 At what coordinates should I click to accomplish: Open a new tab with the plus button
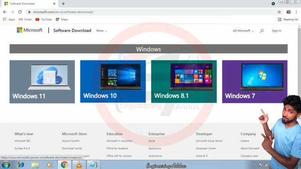pyautogui.click(x=63, y=3)
